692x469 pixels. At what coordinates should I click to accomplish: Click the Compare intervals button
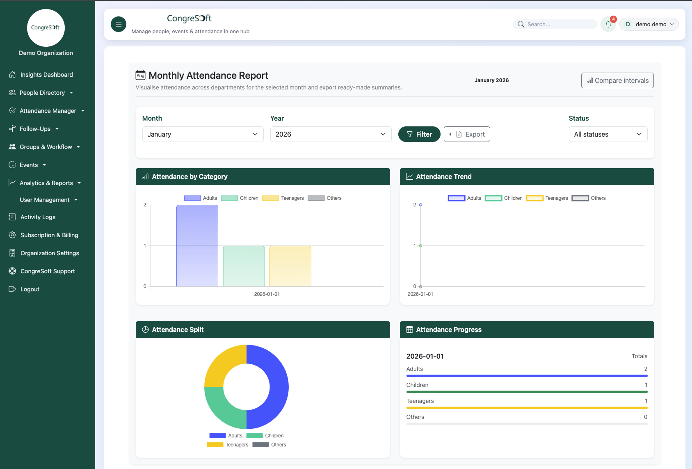pyautogui.click(x=617, y=80)
